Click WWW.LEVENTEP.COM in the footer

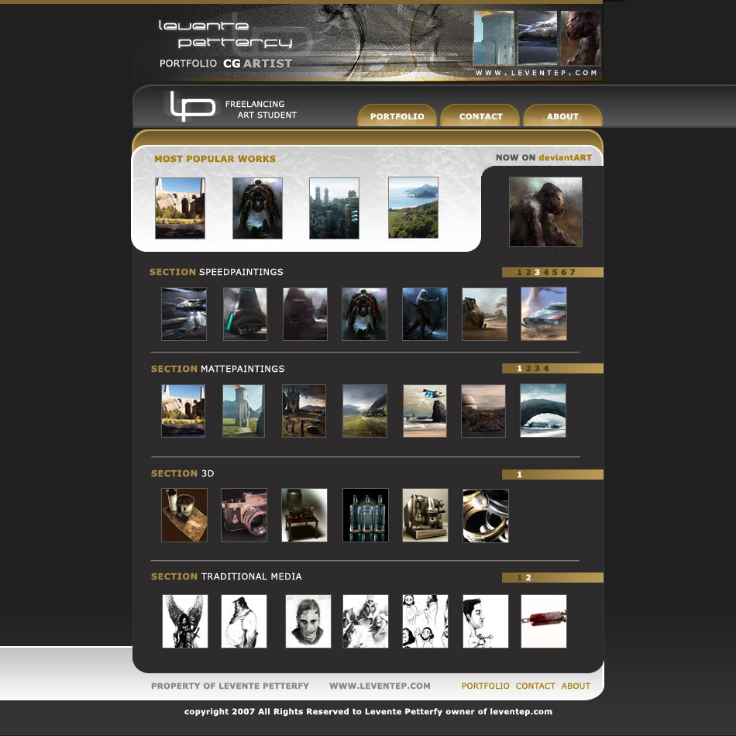380,686
